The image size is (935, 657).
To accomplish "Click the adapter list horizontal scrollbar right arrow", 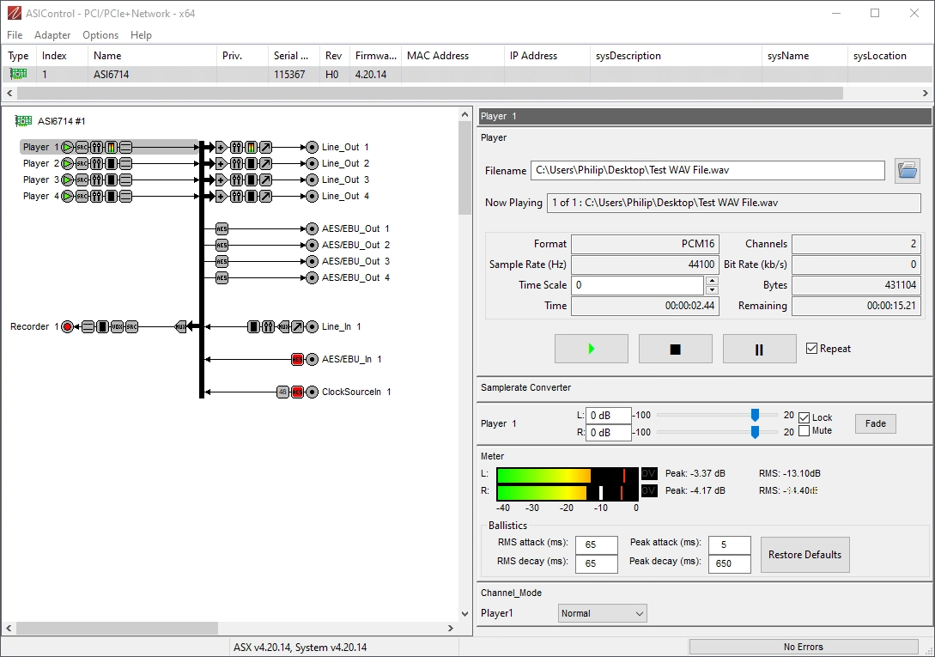I will click(925, 93).
